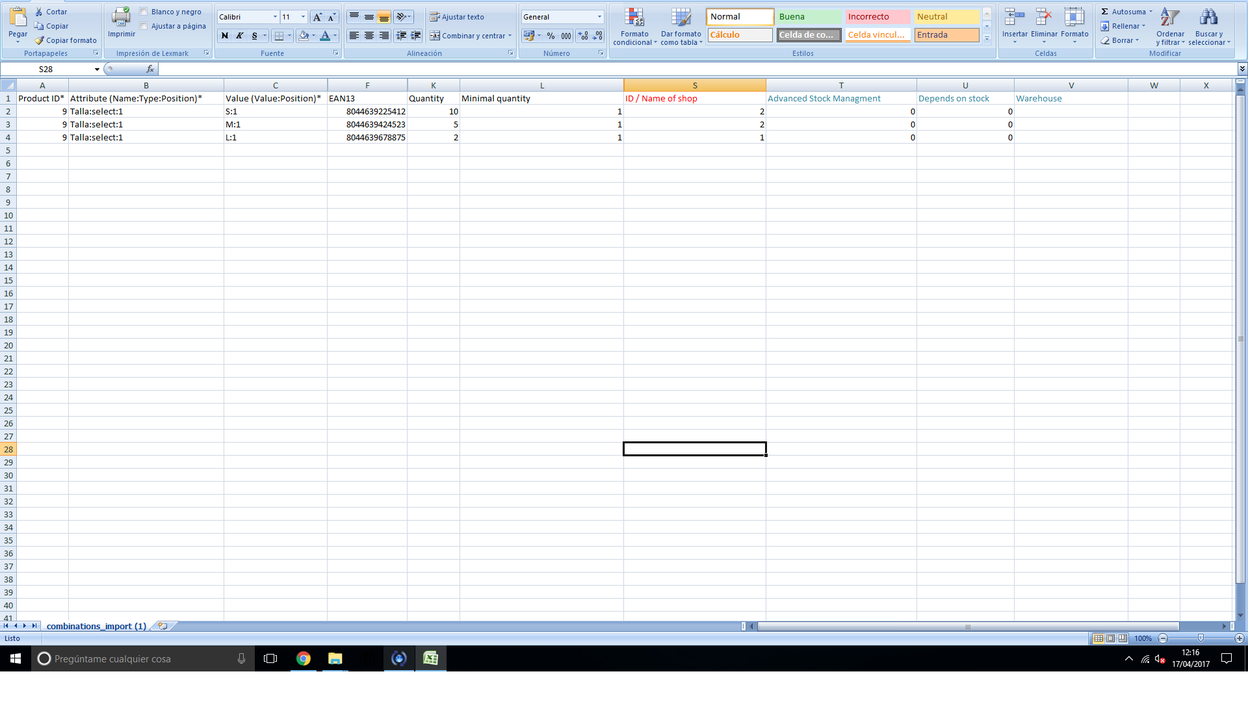This screenshot has height=702, width=1248.
Task: Apply bold with the N button
Action: click(x=225, y=36)
